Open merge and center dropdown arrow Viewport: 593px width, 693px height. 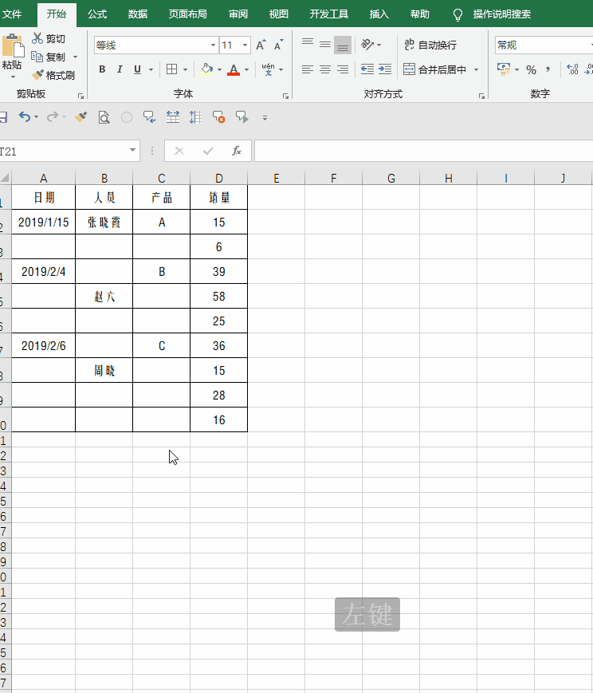coord(477,69)
